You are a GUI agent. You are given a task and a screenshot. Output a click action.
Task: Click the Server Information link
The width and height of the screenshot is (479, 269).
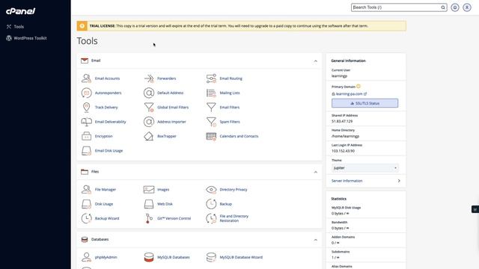click(x=347, y=181)
